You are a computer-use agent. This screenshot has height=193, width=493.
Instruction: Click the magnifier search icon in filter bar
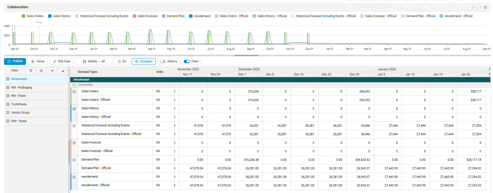pyautogui.click(x=41, y=71)
